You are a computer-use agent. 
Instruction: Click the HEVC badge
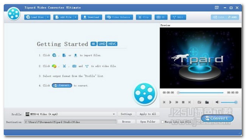tap(112, 44)
